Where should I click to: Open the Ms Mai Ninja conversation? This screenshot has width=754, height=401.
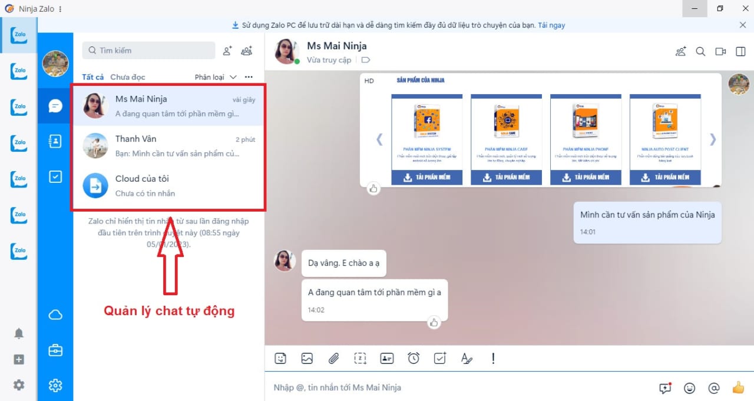click(x=168, y=105)
